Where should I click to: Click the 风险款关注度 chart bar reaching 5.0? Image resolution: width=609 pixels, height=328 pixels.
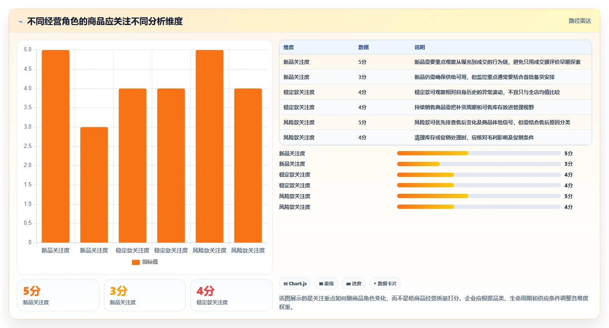click(209, 146)
